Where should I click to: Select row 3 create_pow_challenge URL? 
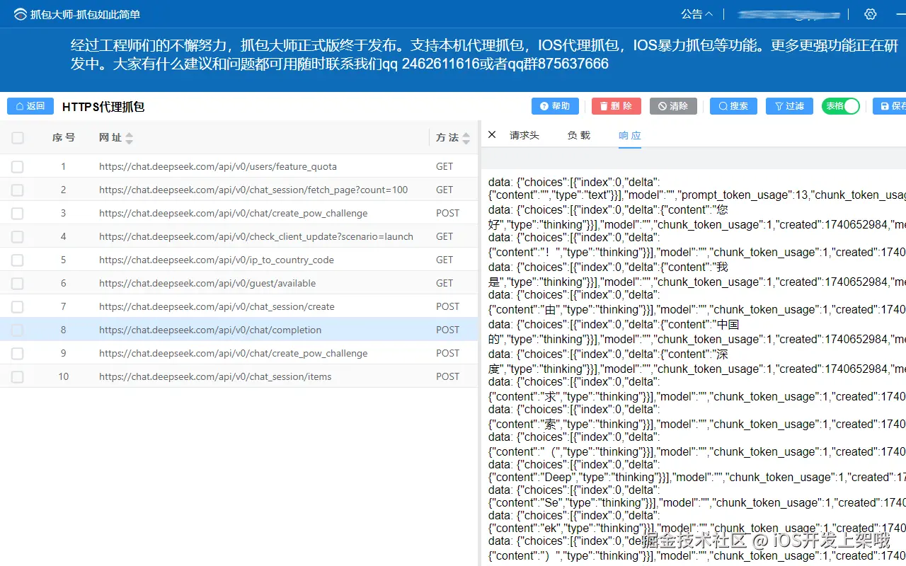pyautogui.click(x=233, y=213)
